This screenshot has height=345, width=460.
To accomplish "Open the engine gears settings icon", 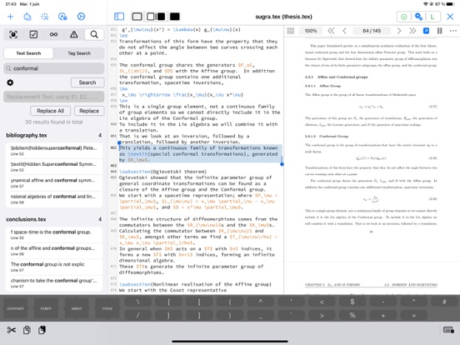I will 418,17.
